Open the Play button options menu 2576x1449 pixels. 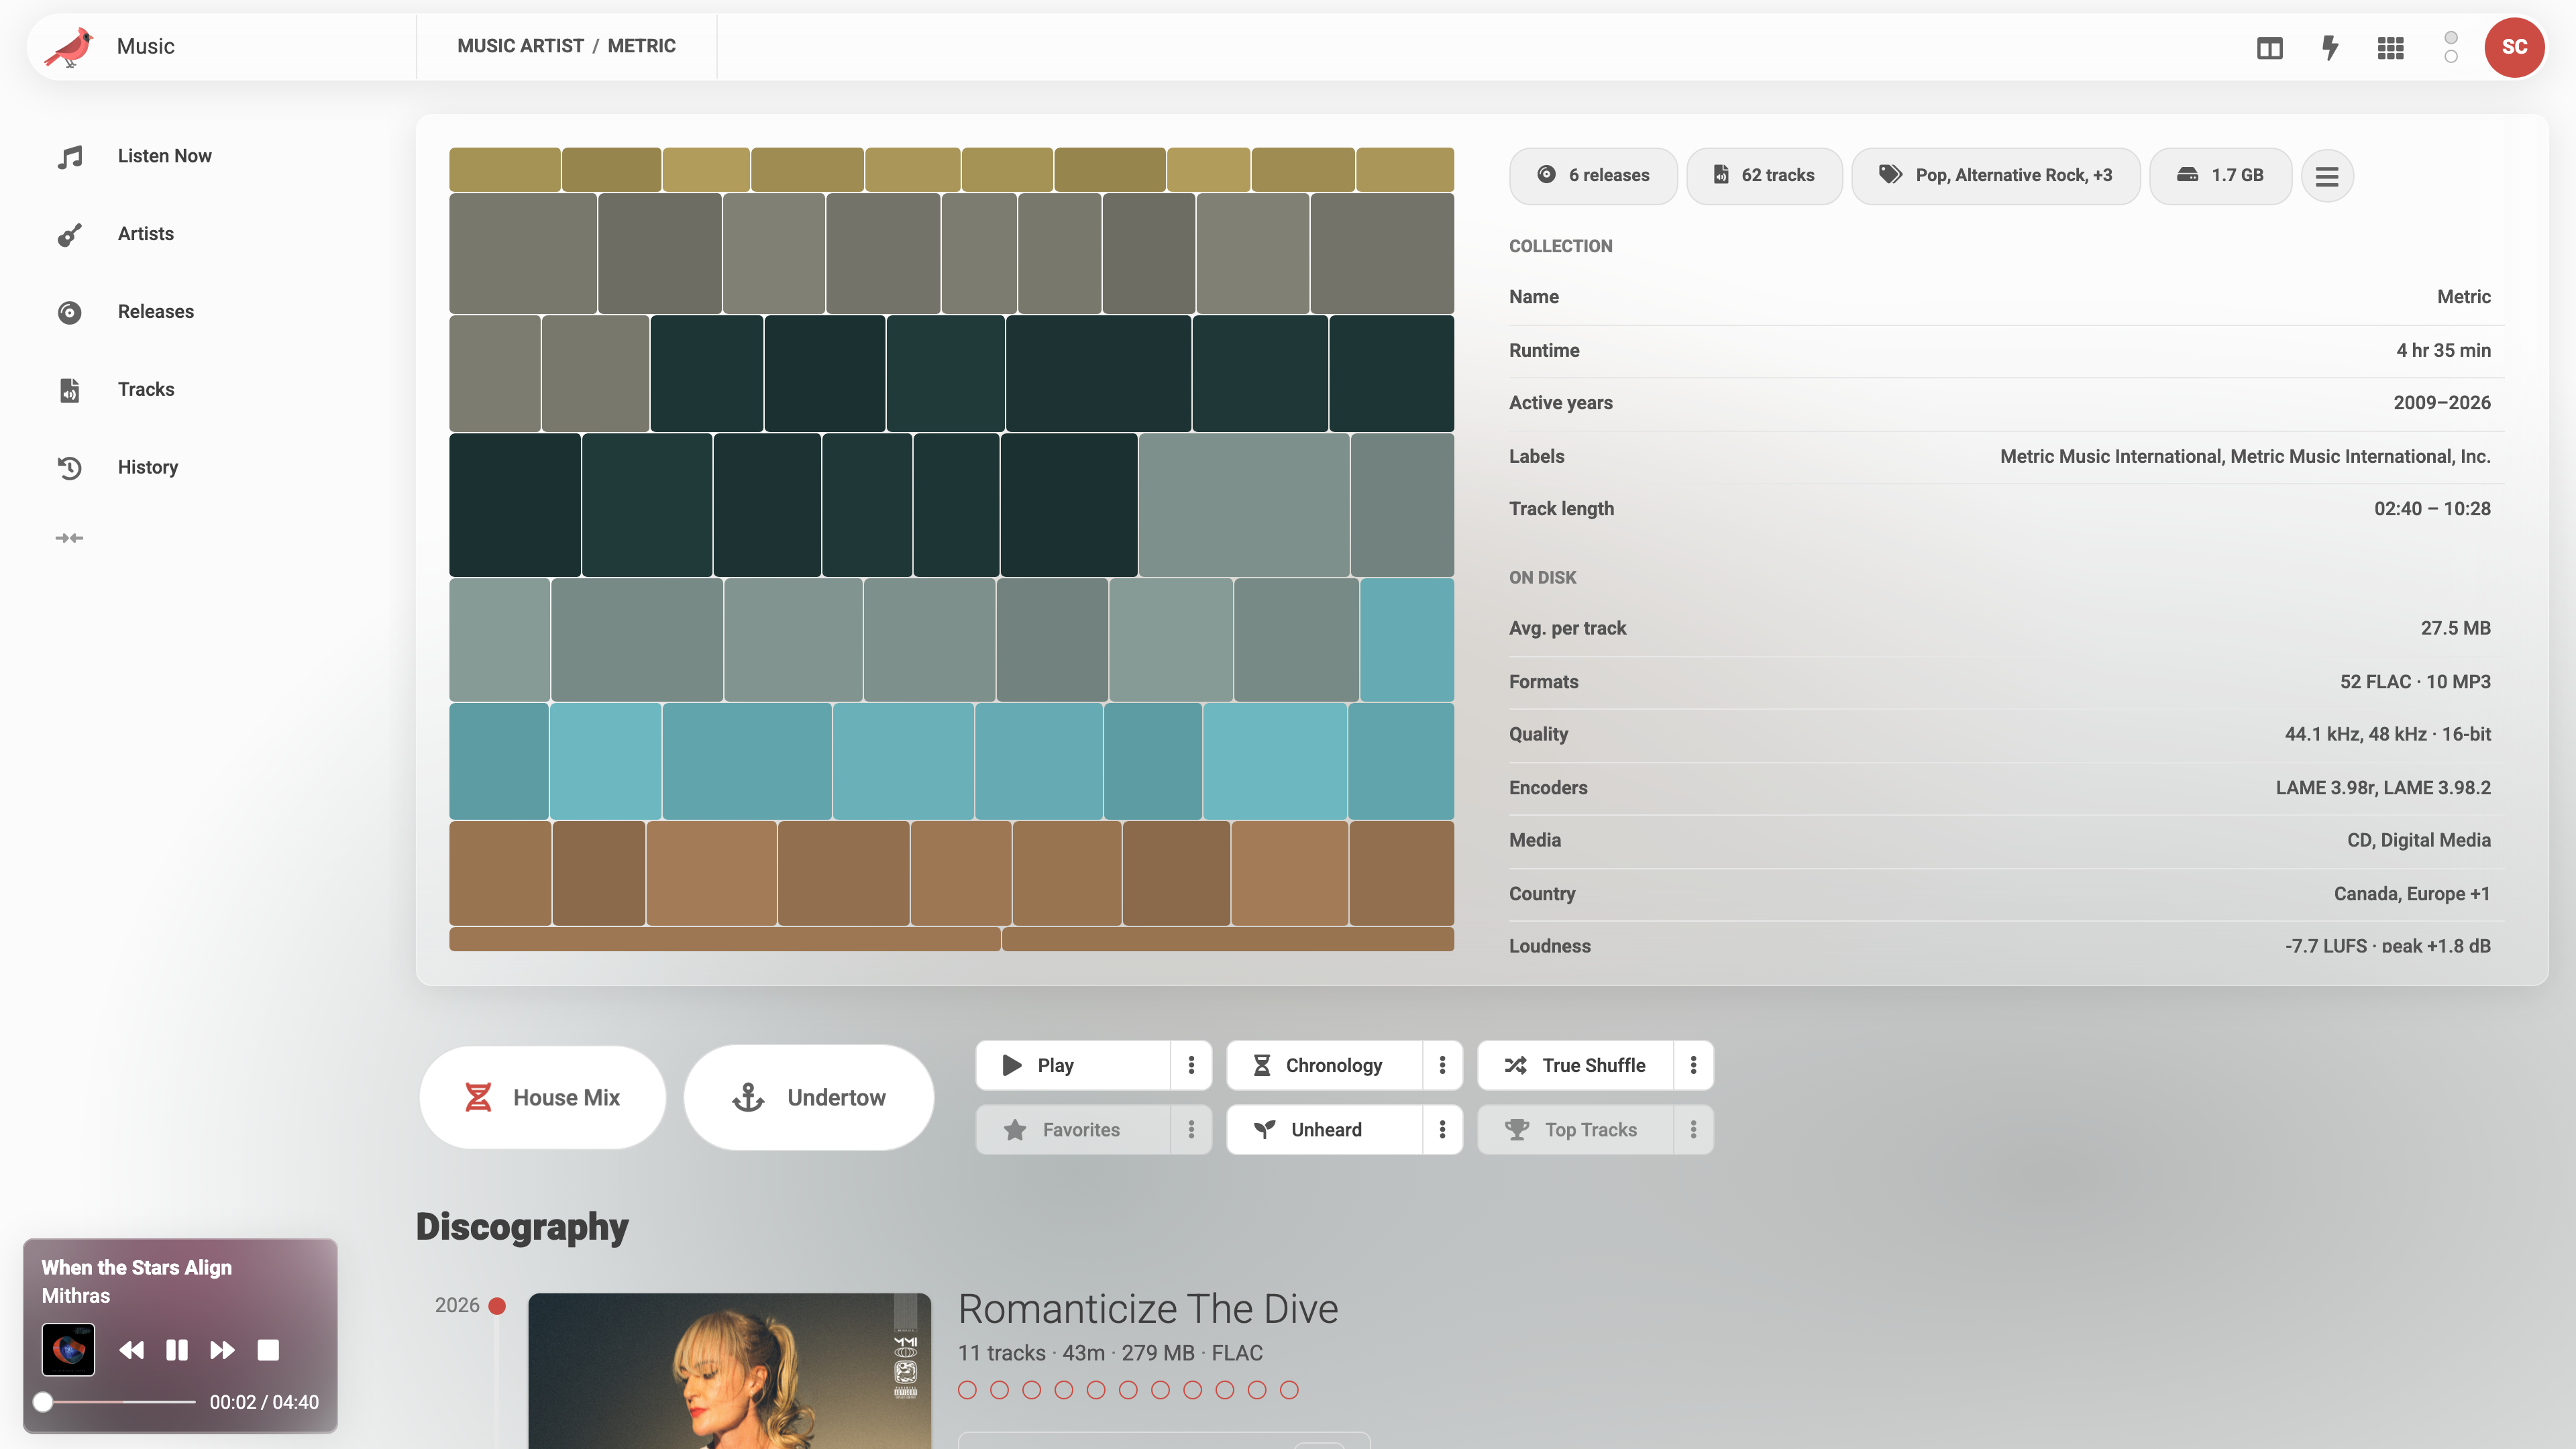pos(1191,1065)
